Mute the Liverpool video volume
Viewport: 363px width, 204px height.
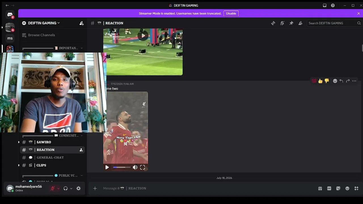click(x=135, y=167)
